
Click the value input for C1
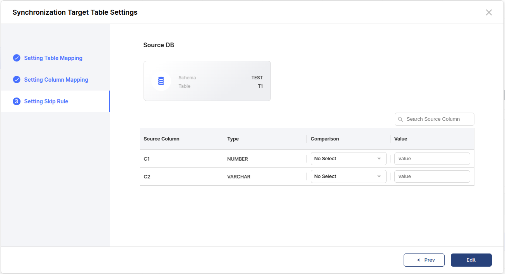click(x=432, y=159)
